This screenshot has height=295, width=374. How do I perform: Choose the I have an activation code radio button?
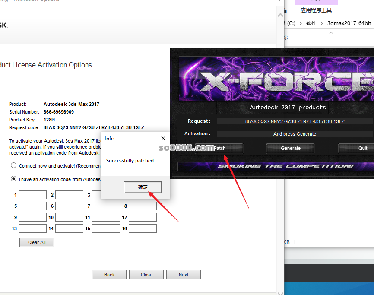[x=14, y=179]
